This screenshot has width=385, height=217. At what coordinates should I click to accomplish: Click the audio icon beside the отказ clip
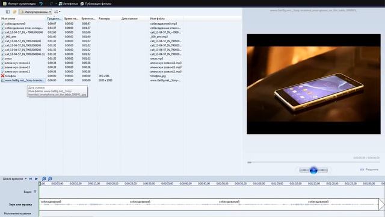pos(2,58)
